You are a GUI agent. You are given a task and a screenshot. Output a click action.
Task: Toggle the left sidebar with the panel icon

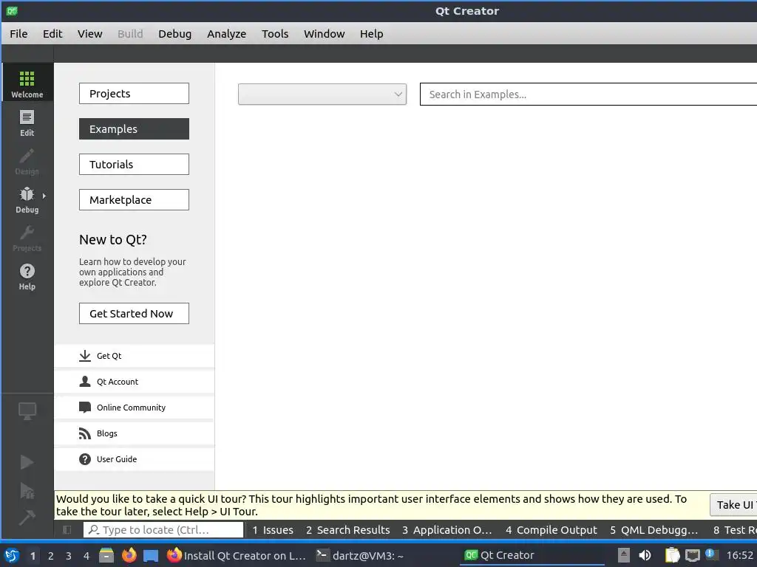(x=67, y=530)
